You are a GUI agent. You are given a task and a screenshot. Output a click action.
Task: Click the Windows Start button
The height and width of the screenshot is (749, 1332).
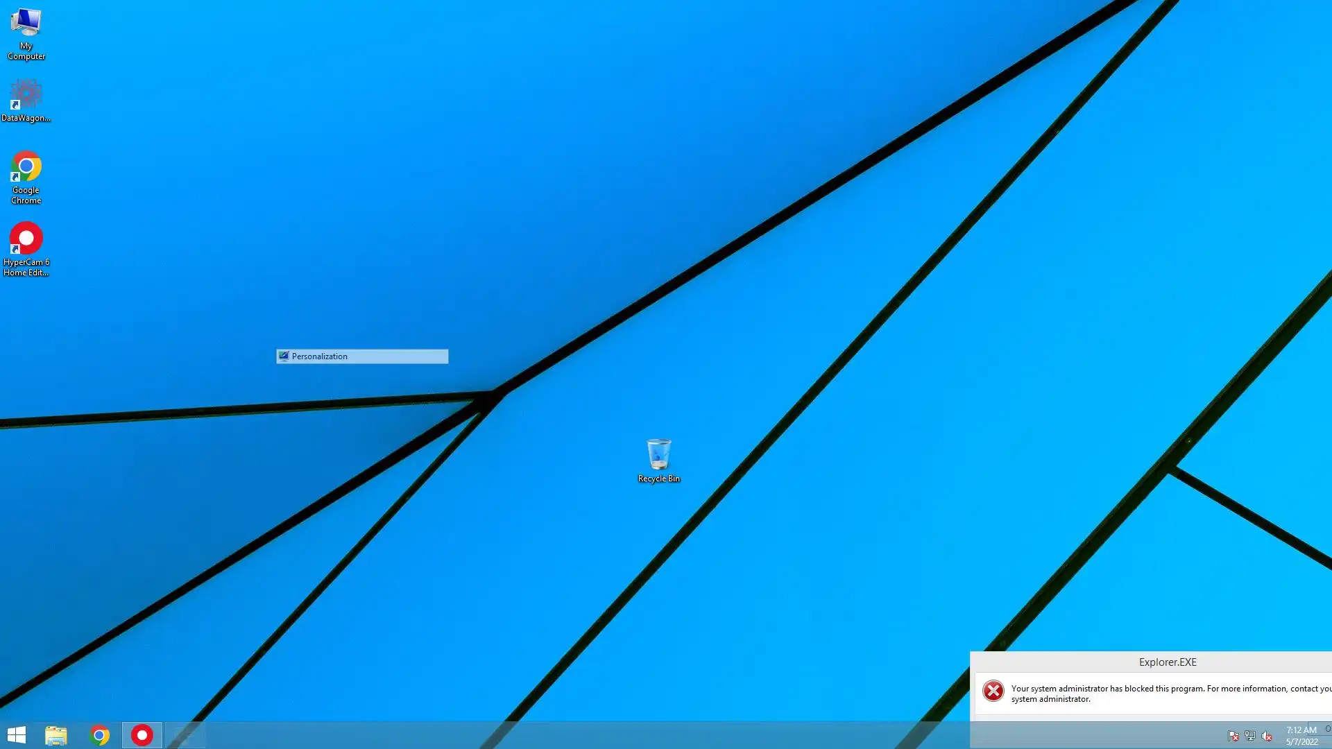click(x=16, y=735)
